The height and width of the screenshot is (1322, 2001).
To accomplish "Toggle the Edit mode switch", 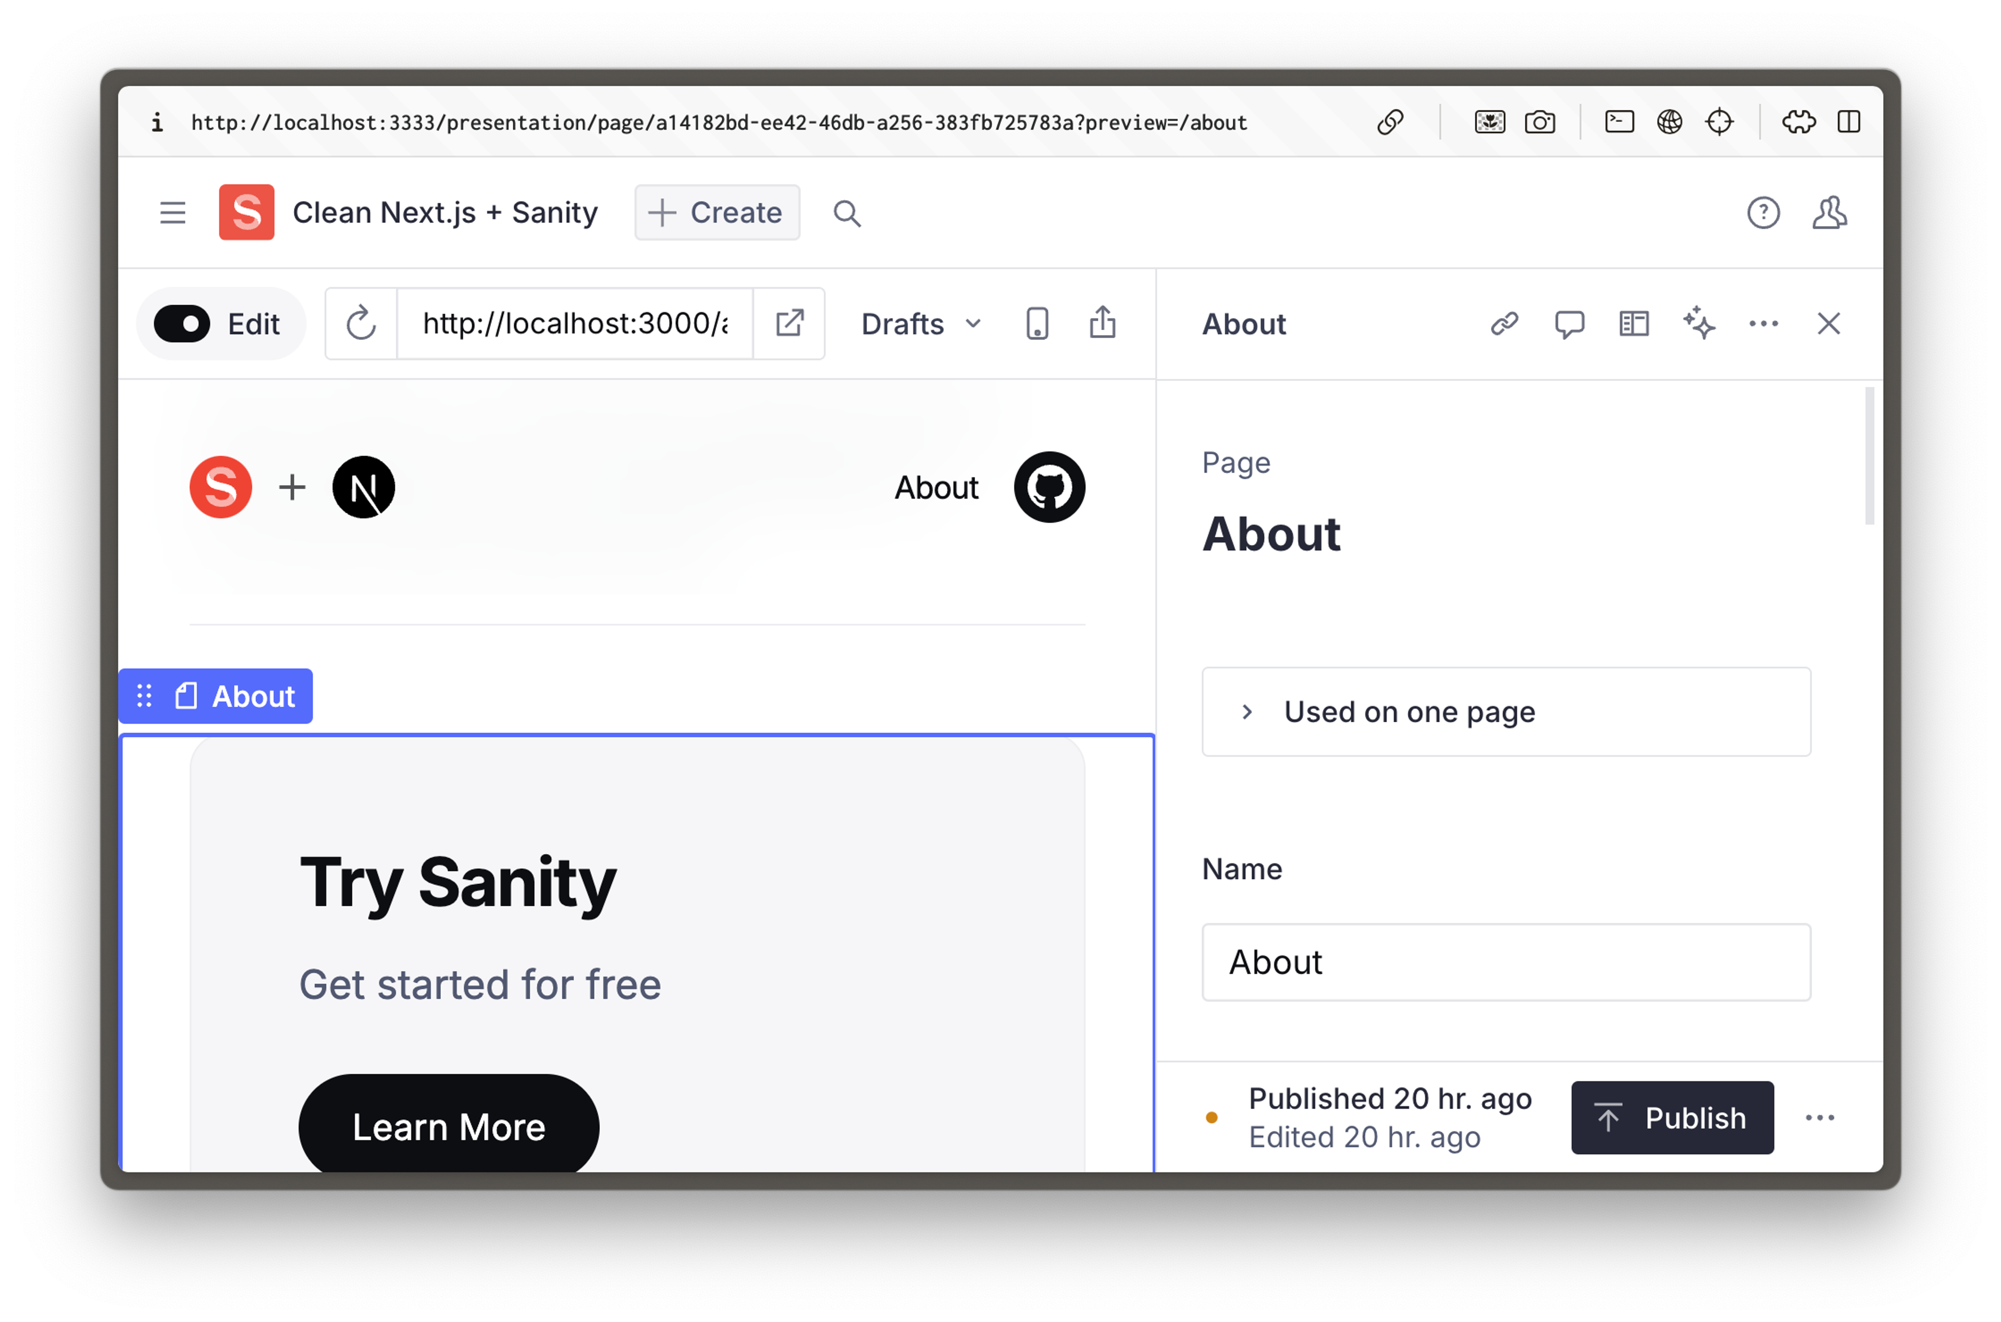I will point(182,324).
